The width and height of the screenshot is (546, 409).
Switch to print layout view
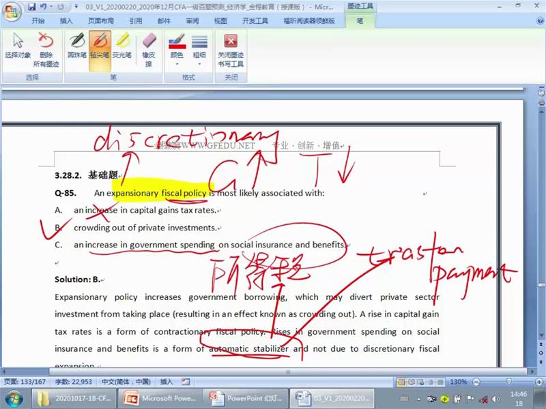(401, 382)
